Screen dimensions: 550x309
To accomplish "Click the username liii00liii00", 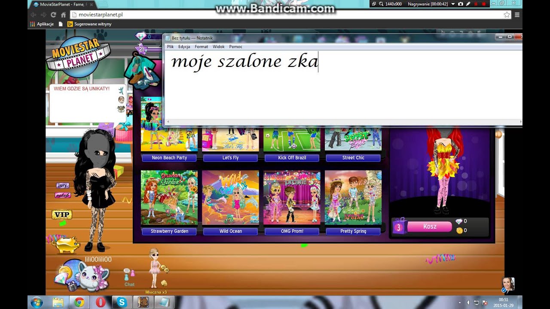I will (x=98, y=259).
